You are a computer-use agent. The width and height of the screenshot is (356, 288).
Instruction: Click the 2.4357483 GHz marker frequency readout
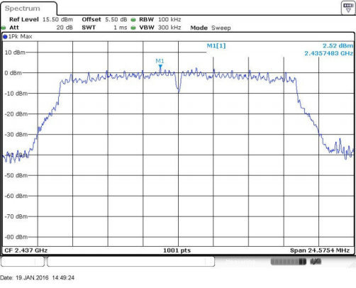(x=329, y=53)
